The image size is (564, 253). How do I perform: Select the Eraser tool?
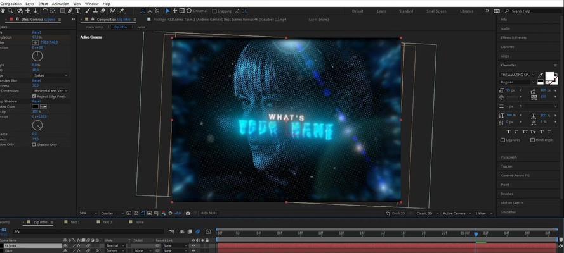pyautogui.click(x=103, y=11)
